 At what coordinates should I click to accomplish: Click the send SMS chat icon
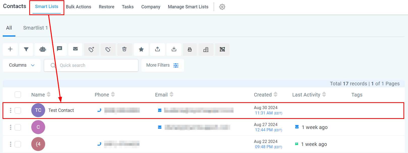[60, 49]
